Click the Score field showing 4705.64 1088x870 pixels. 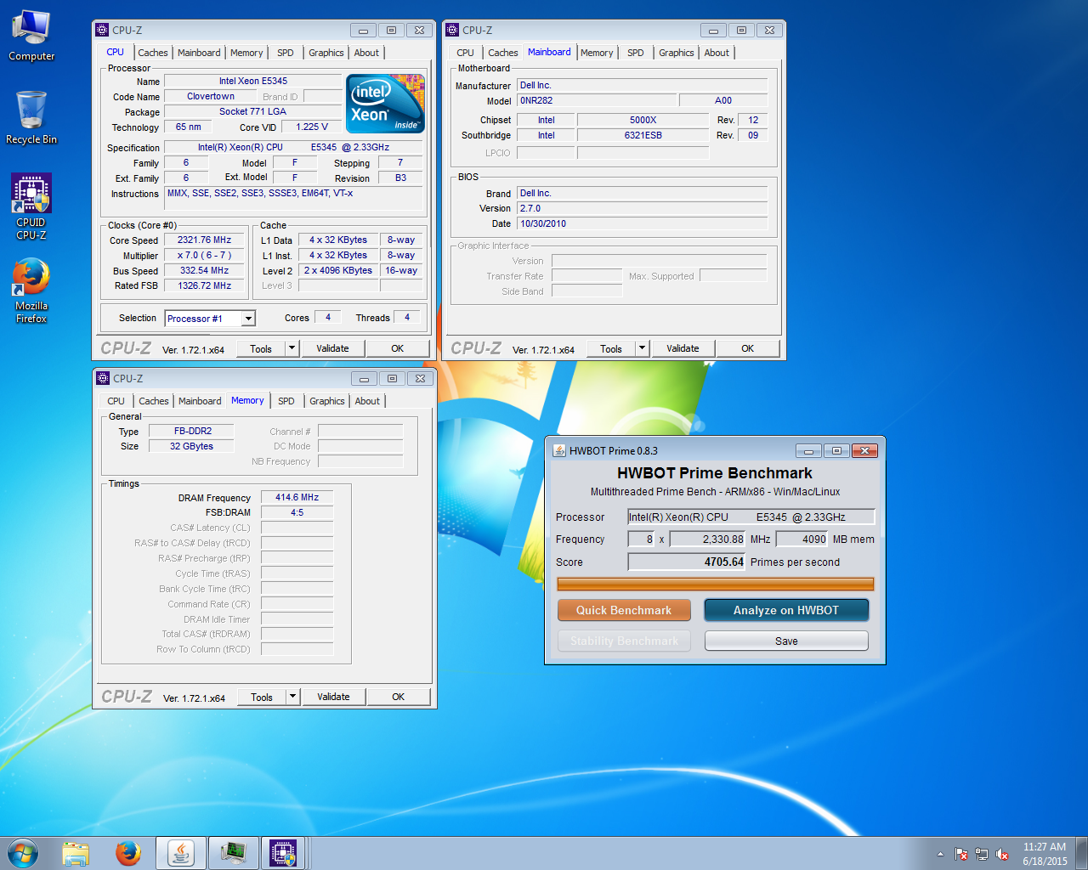pos(686,562)
